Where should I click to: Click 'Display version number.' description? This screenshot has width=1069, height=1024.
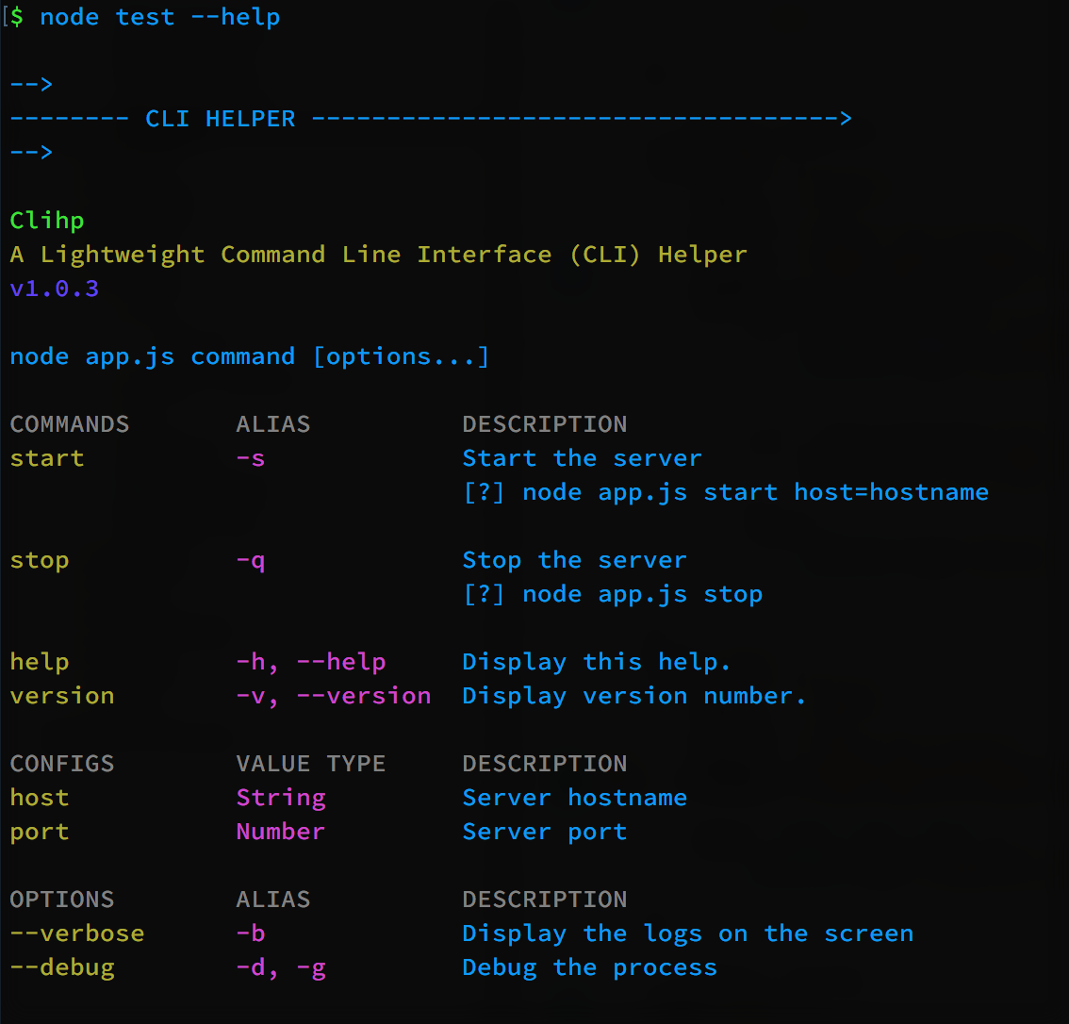pos(634,696)
